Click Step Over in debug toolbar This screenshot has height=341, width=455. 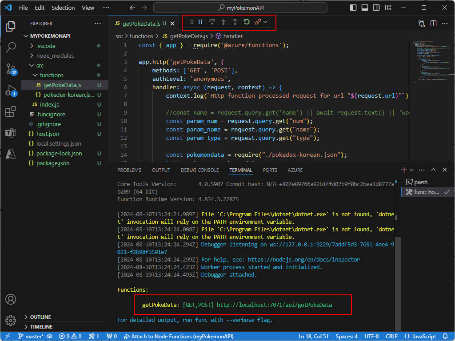point(212,22)
